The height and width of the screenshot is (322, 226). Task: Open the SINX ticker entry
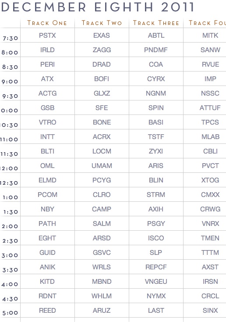(210, 311)
